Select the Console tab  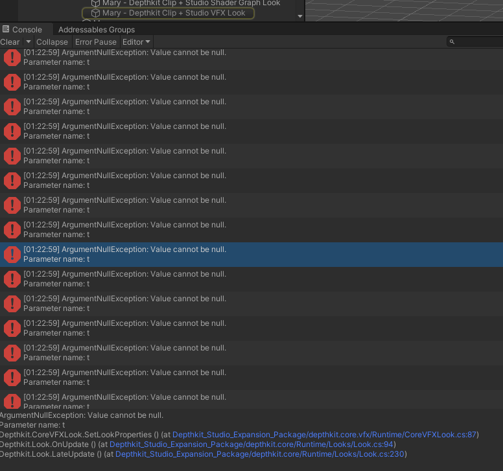(27, 30)
